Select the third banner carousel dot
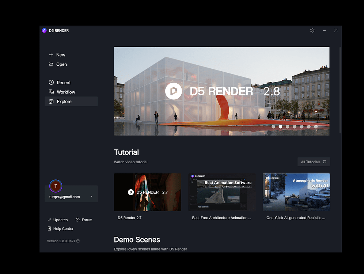This screenshot has height=274, width=364. coord(287,127)
